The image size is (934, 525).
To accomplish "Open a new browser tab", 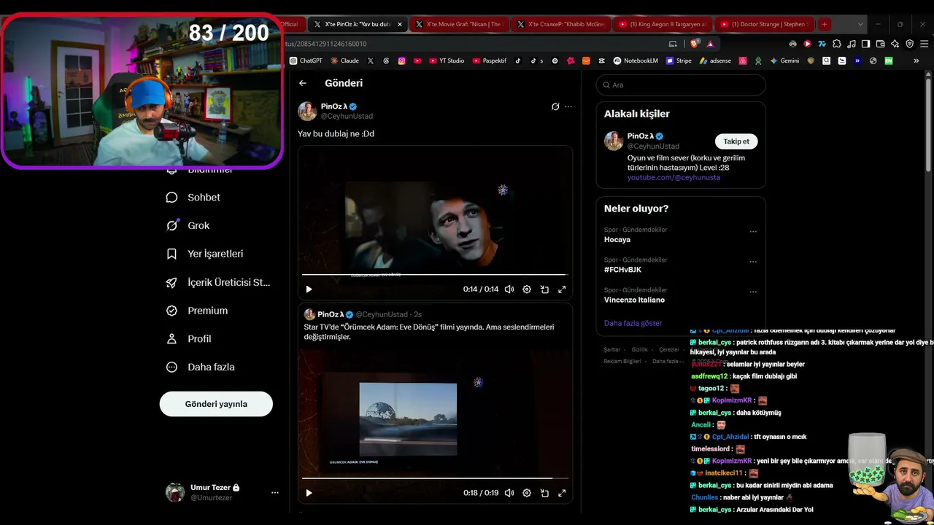I will 825,24.
